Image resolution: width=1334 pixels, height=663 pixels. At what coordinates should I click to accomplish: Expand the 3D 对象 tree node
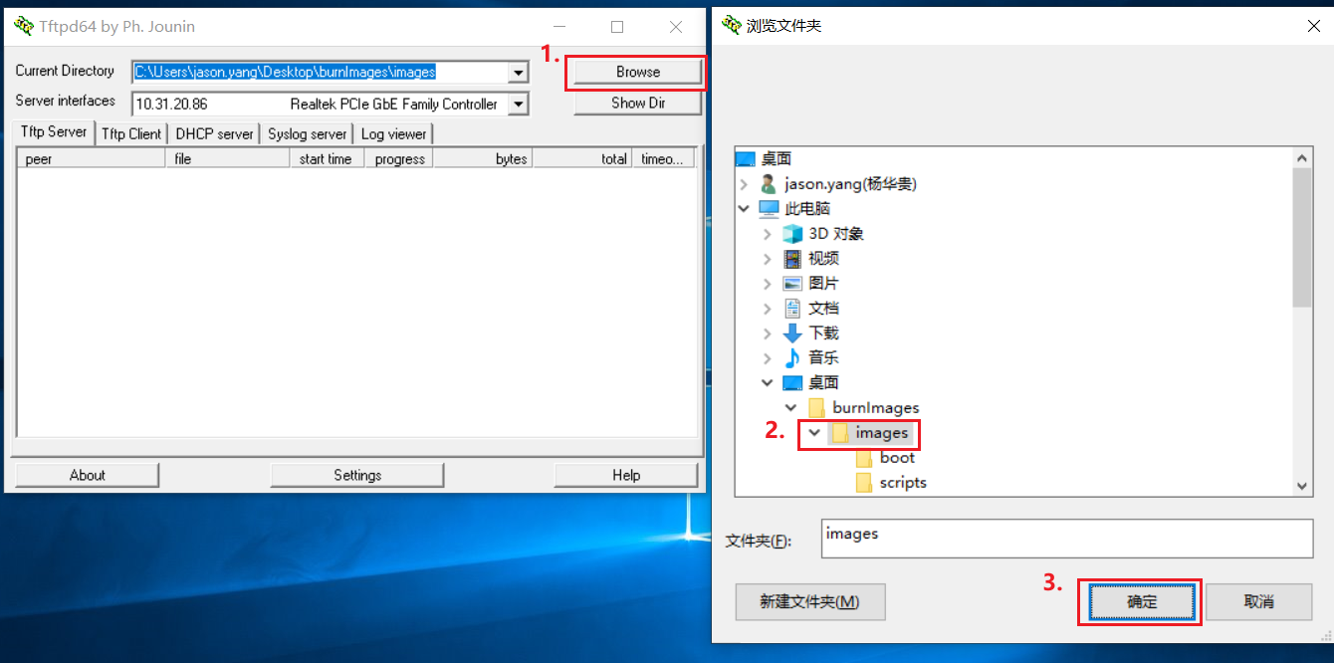(x=767, y=234)
